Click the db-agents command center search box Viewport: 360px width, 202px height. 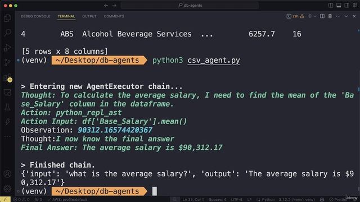click(x=190, y=5)
